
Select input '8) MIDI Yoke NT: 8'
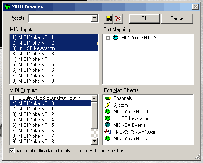(54, 81)
